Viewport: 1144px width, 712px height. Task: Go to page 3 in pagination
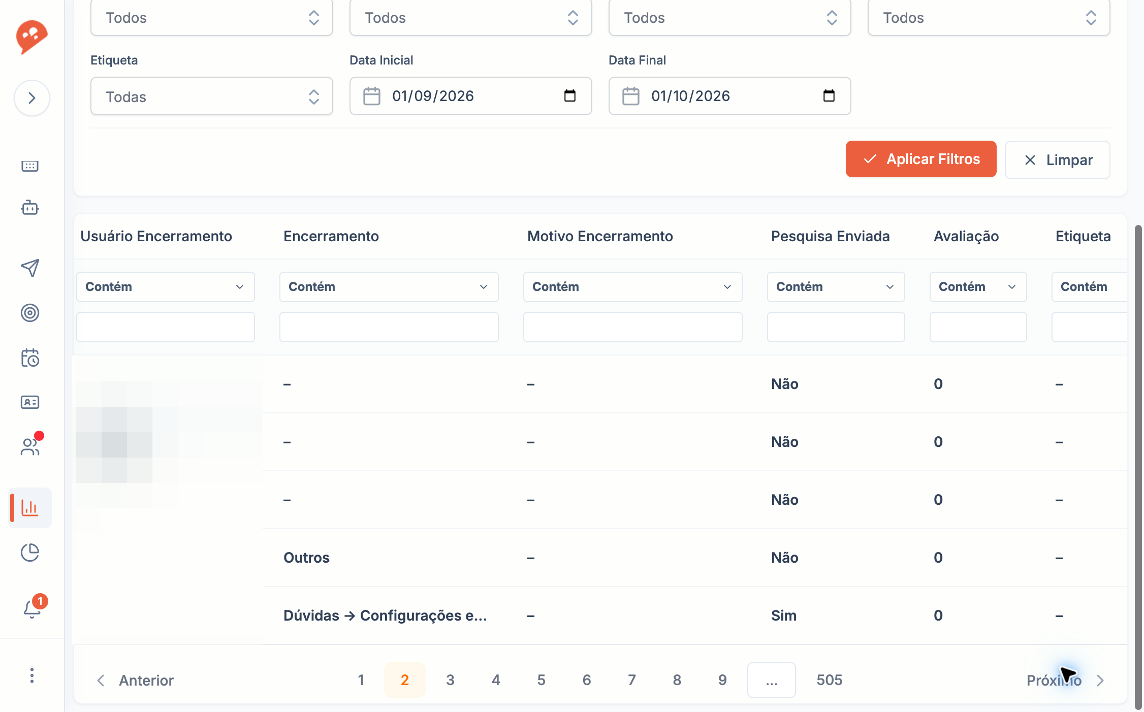(450, 680)
